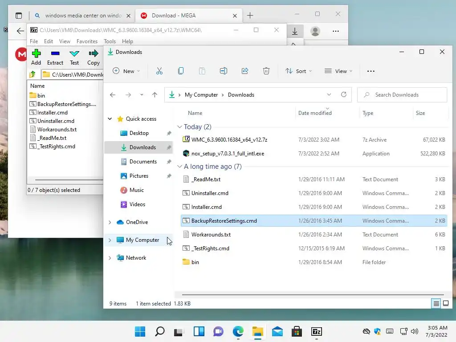Click Rename icon in Explorer toolbar
Screen dimensions: 456x342
tap(224, 71)
